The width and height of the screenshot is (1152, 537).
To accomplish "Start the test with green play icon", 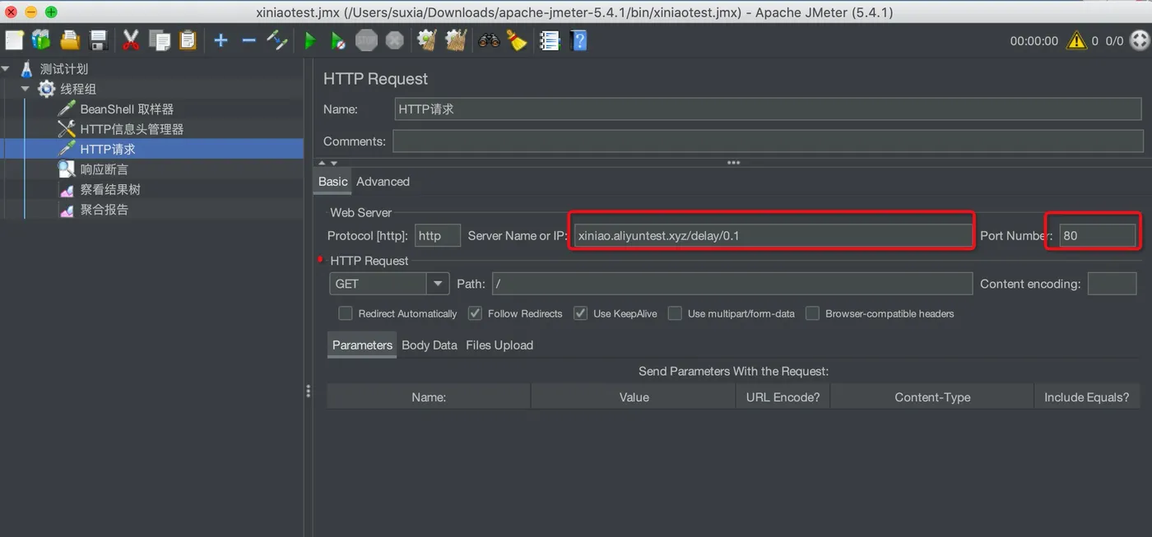I will pyautogui.click(x=310, y=39).
